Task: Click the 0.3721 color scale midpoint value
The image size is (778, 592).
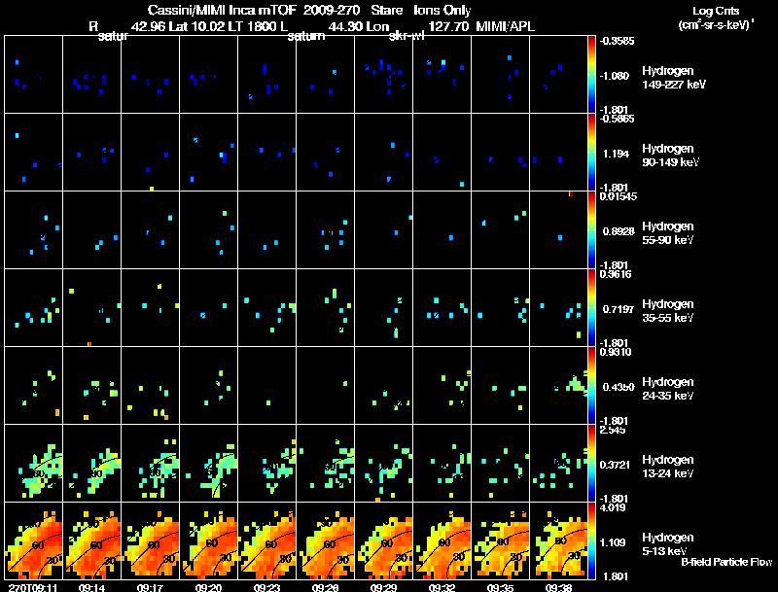Action: (615, 465)
